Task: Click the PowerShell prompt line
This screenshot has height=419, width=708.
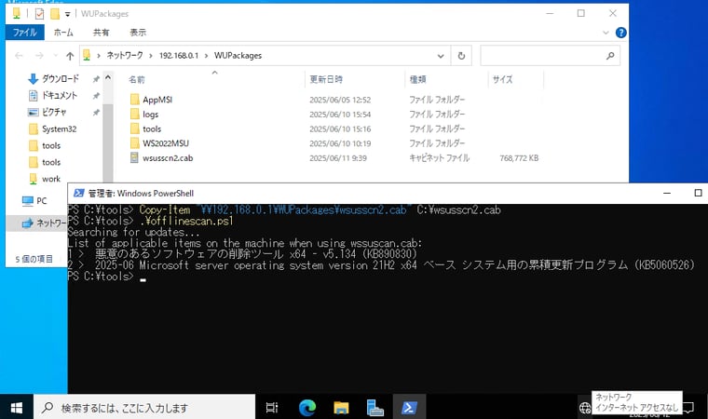Action: (x=106, y=277)
